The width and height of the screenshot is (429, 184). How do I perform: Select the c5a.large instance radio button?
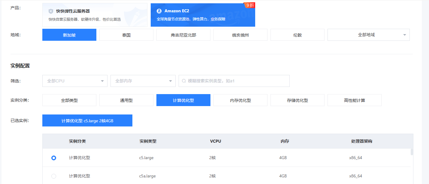pos(54,176)
